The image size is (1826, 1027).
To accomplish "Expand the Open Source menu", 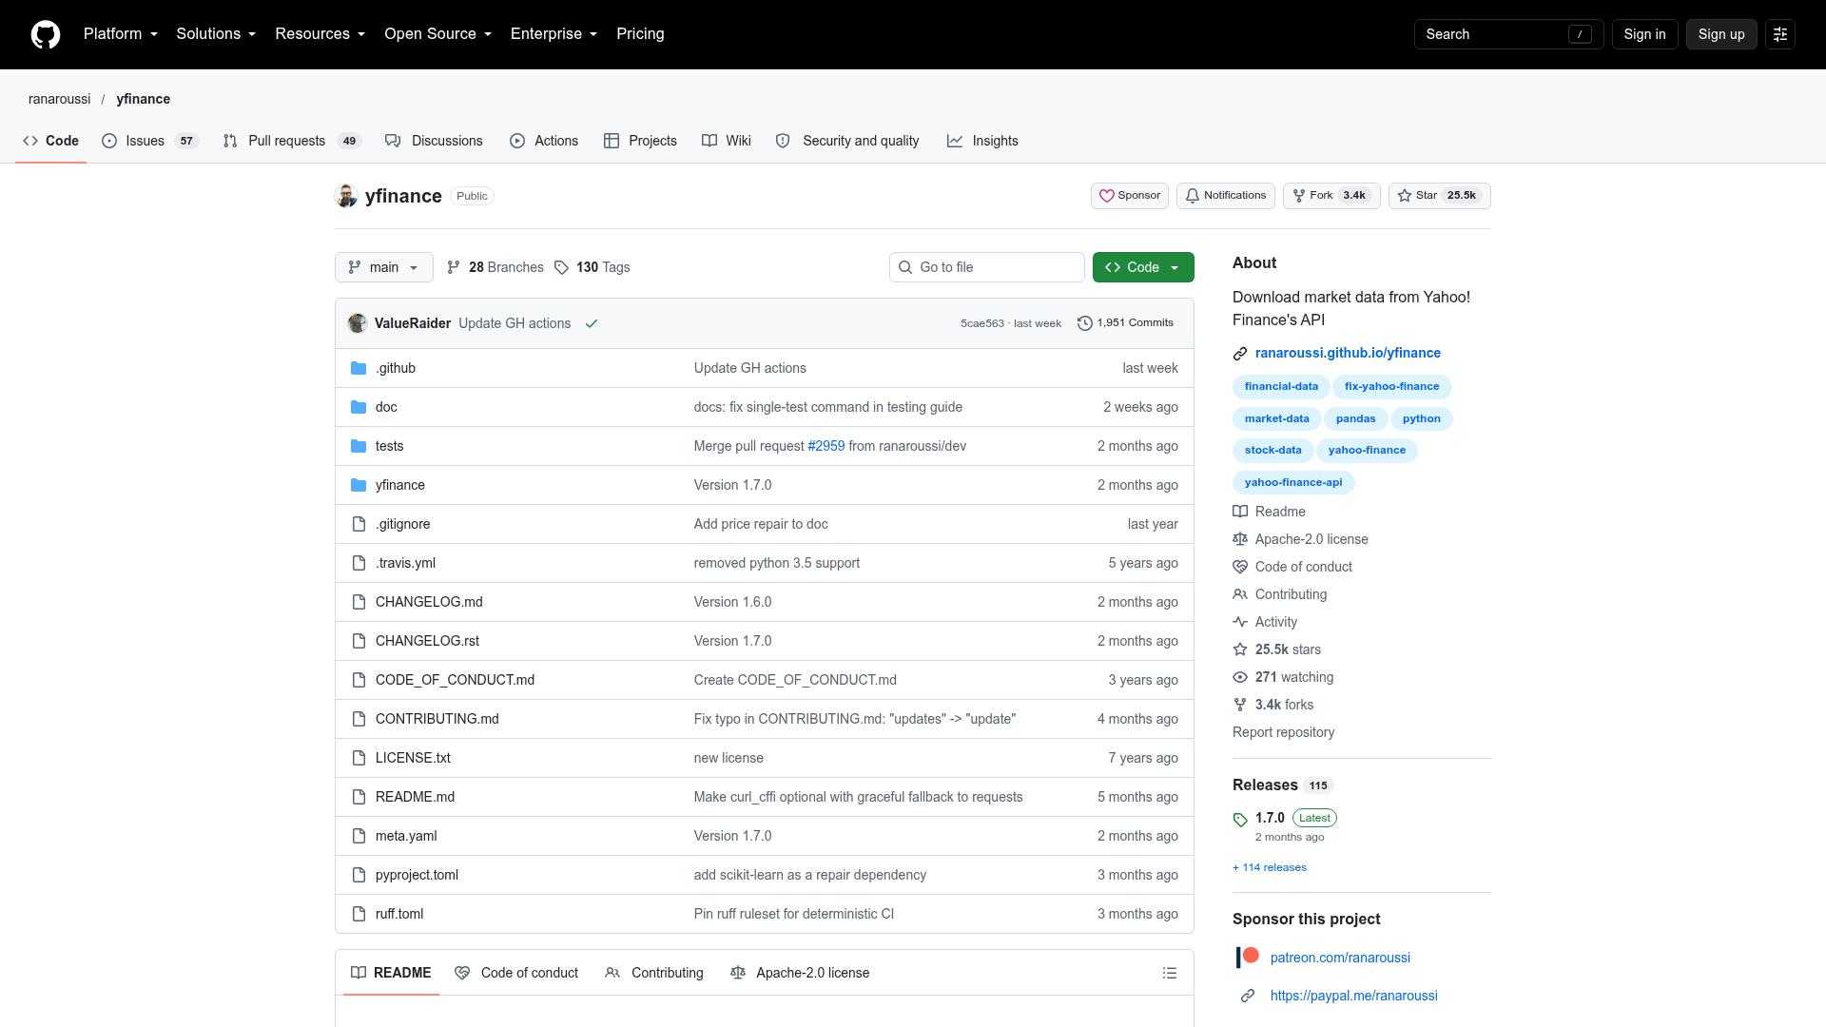I will click(x=438, y=34).
